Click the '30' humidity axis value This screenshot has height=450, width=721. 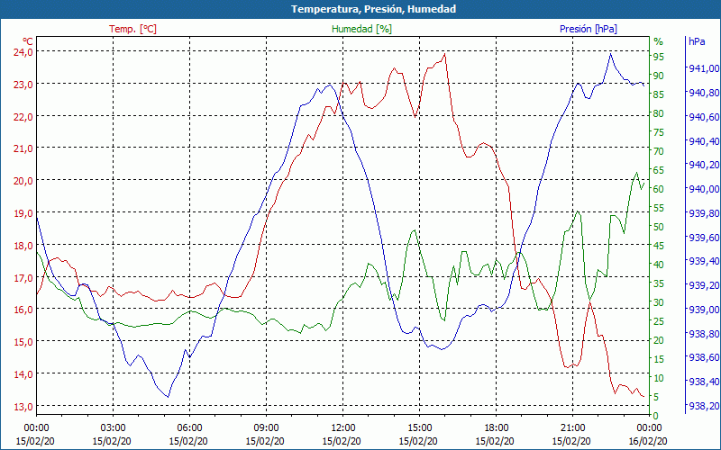coord(659,302)
